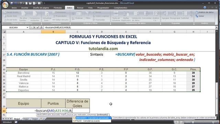Choose FALSO - Coincidencia exacta option
The image size is (220, 124).
click(92, 121)
